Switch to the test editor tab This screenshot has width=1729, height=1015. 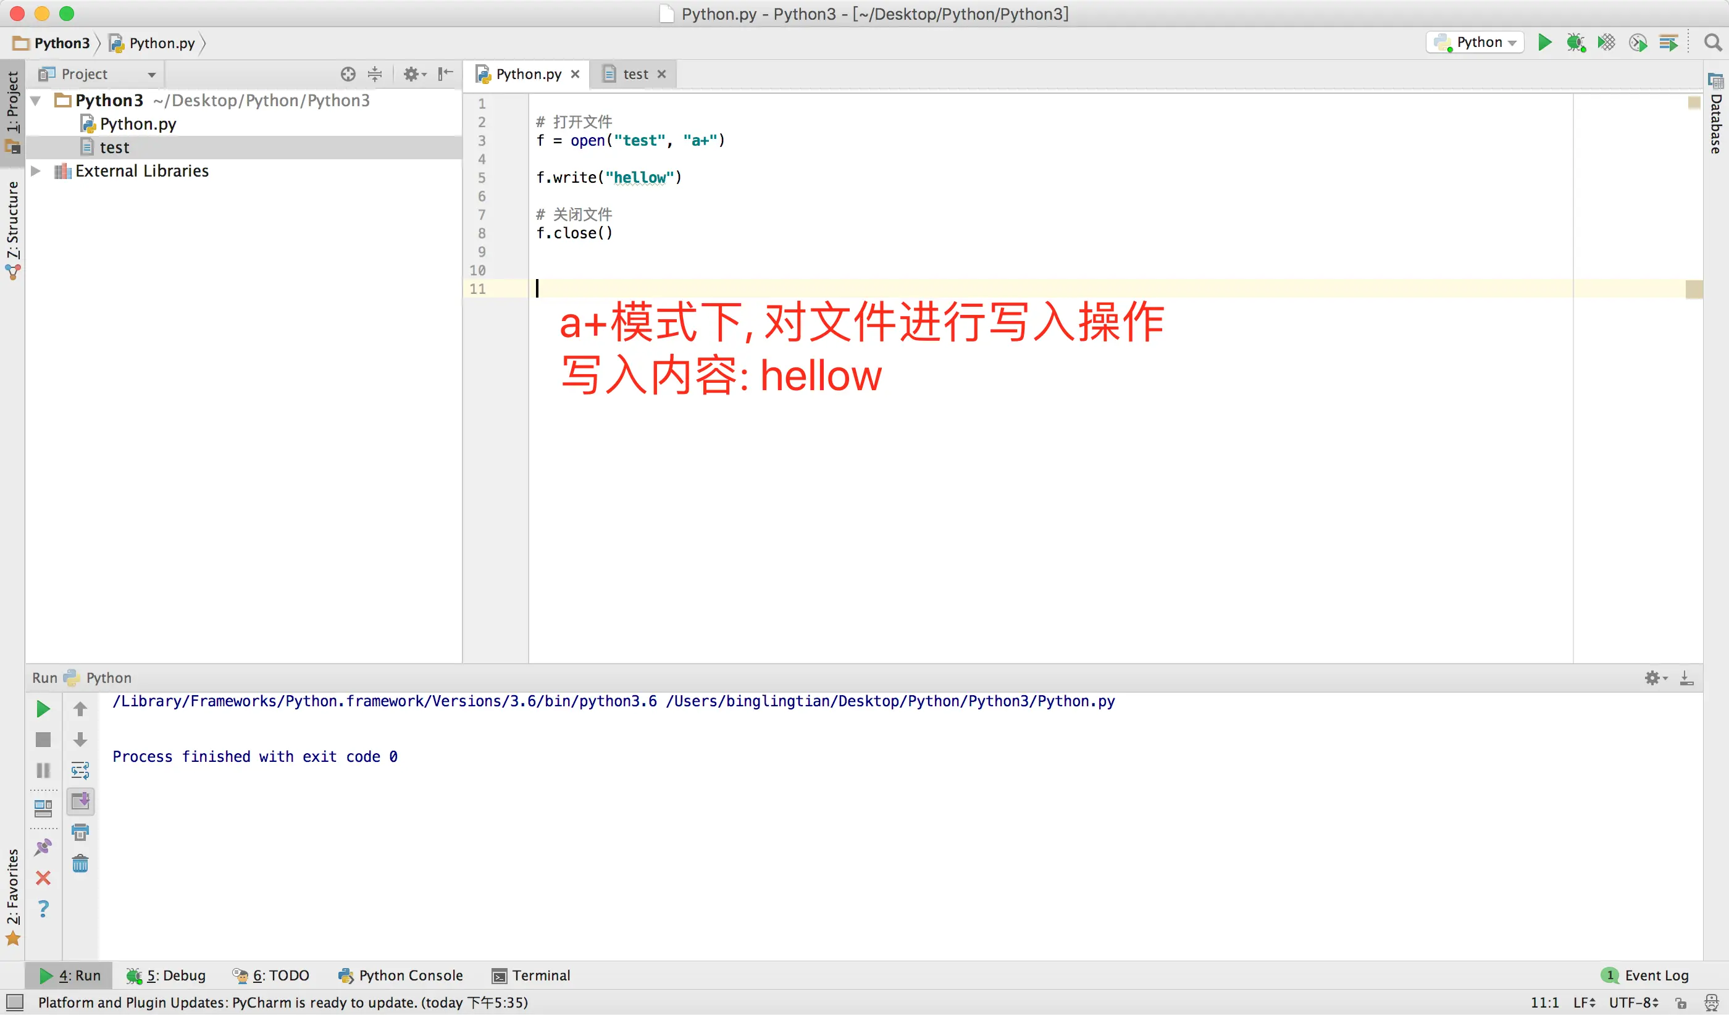(x=635, y=74)
